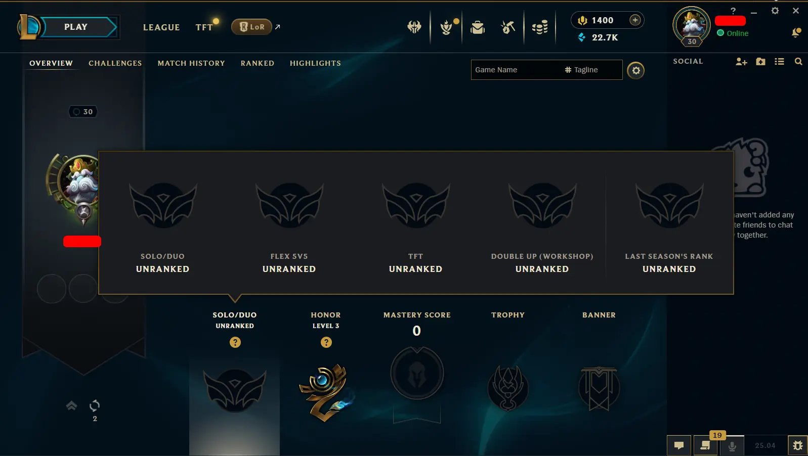Open the Clash tournament icon
808x456 pixels.
click(414, 27)
